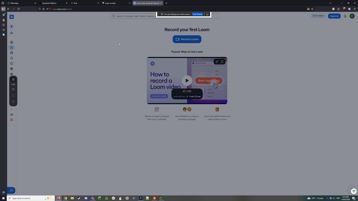Open the Library icon in the Loom sidebar
This screenshot has width=358, height=201.
[11, 48]
